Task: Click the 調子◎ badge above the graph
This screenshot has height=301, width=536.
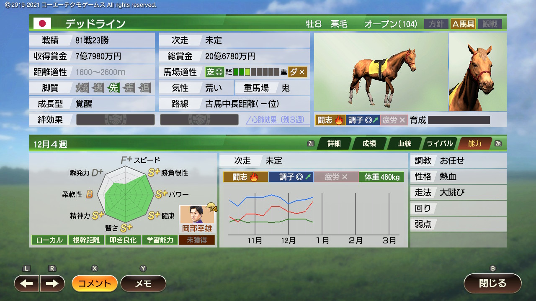Action: click(x=291, y=177)
